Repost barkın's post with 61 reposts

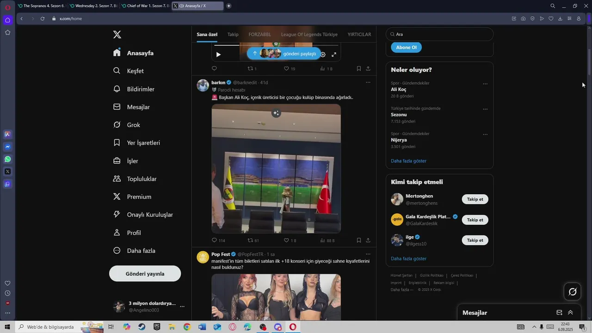[253, 240]
